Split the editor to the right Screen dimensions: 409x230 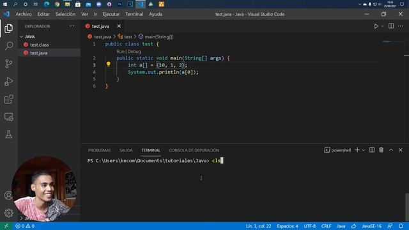(391, 26)
